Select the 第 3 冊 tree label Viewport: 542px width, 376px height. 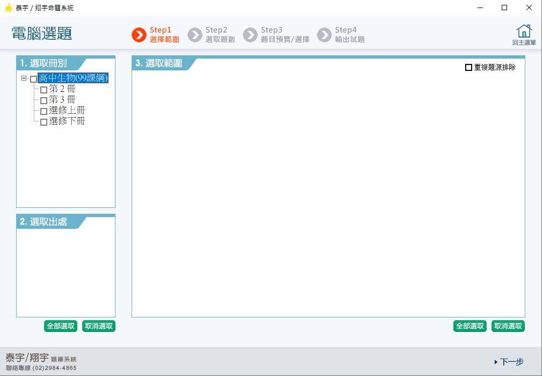(x=62, y=100)
